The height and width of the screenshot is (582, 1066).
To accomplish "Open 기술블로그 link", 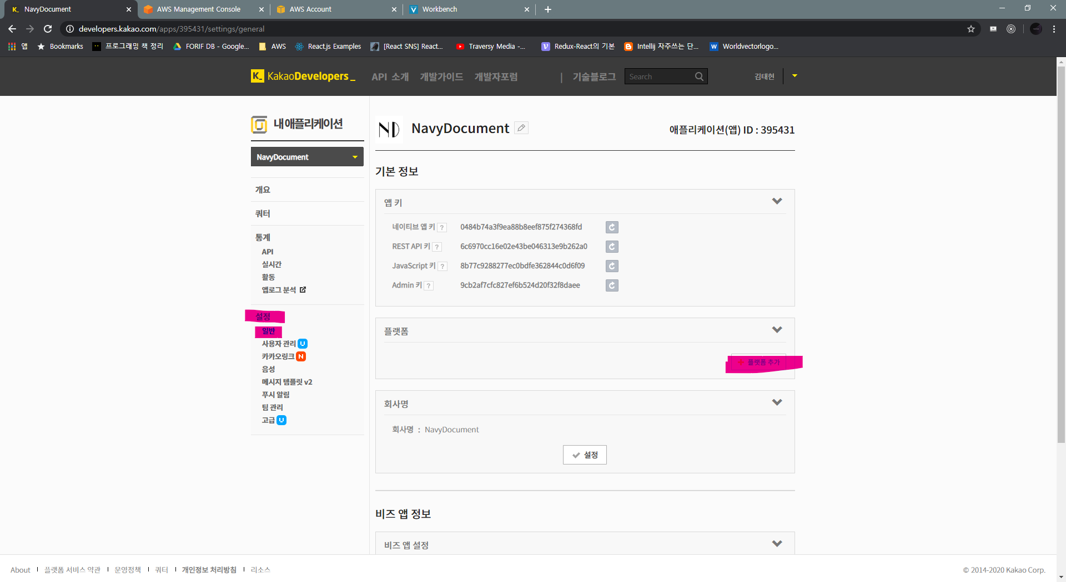I will pyautogui.click(x=594, y=77).
